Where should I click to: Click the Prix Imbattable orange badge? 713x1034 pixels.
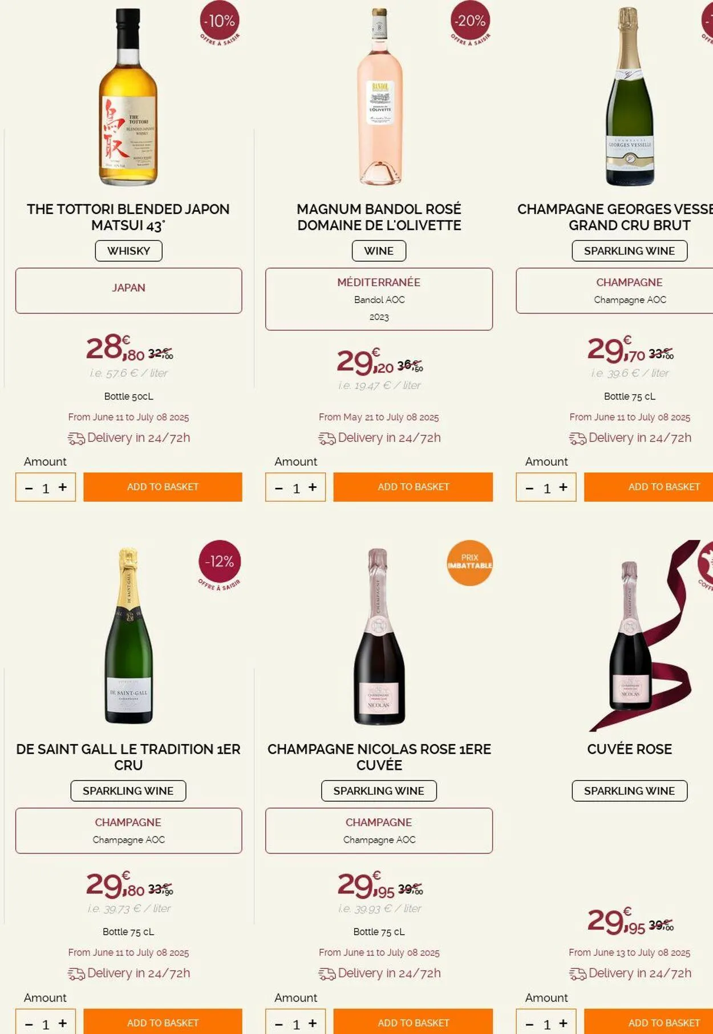[x=469, y=562]
